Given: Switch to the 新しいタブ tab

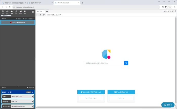Looking at the screenshot, I should [40, 11].
